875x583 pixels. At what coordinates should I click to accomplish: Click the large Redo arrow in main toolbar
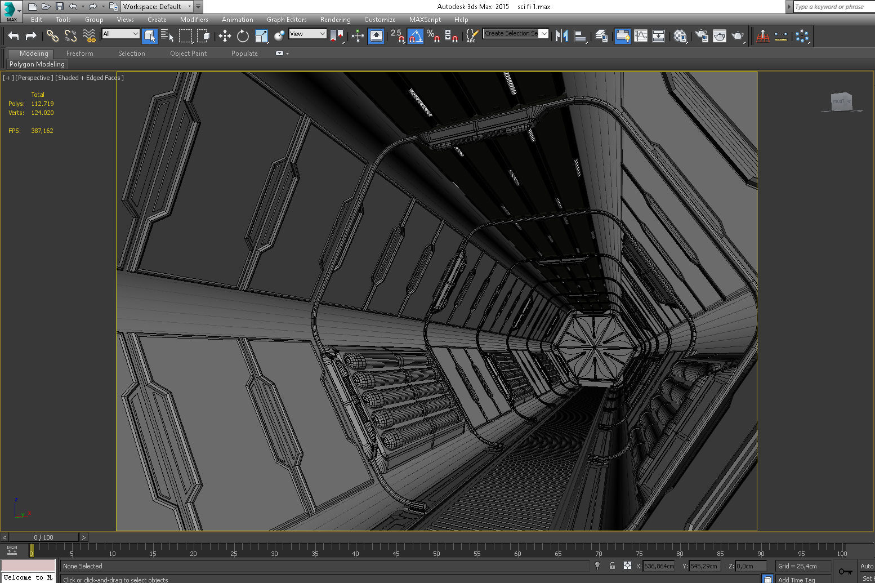(x=32, y=36)
